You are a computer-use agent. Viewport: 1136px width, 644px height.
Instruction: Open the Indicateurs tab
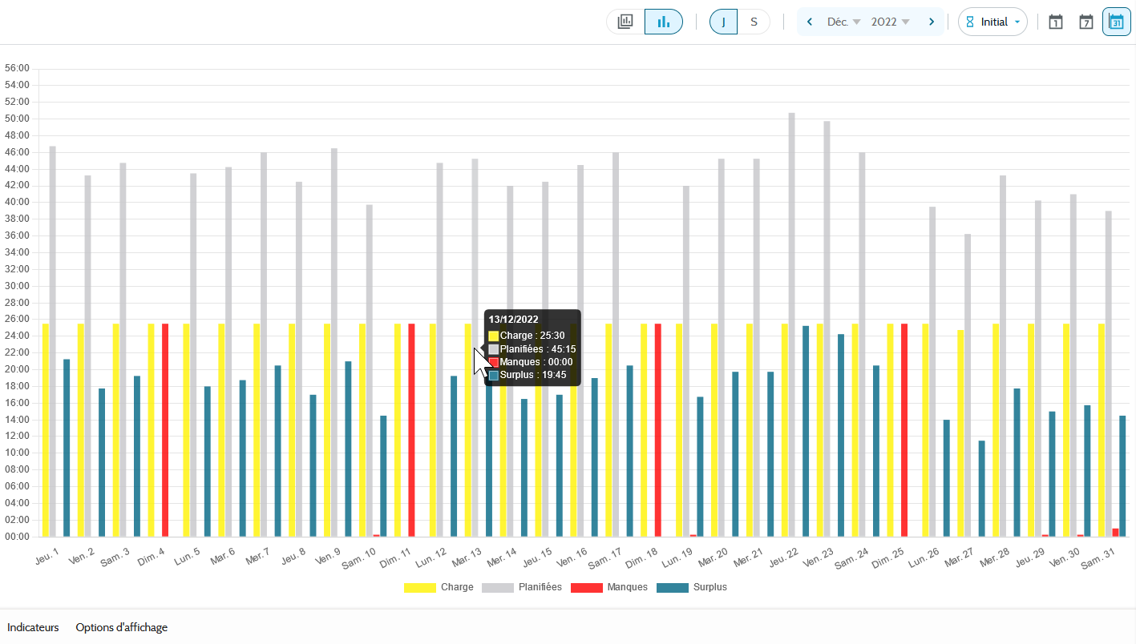point(33,627)
